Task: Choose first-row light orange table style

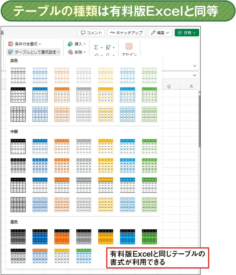Action: [x=62, y=75]
